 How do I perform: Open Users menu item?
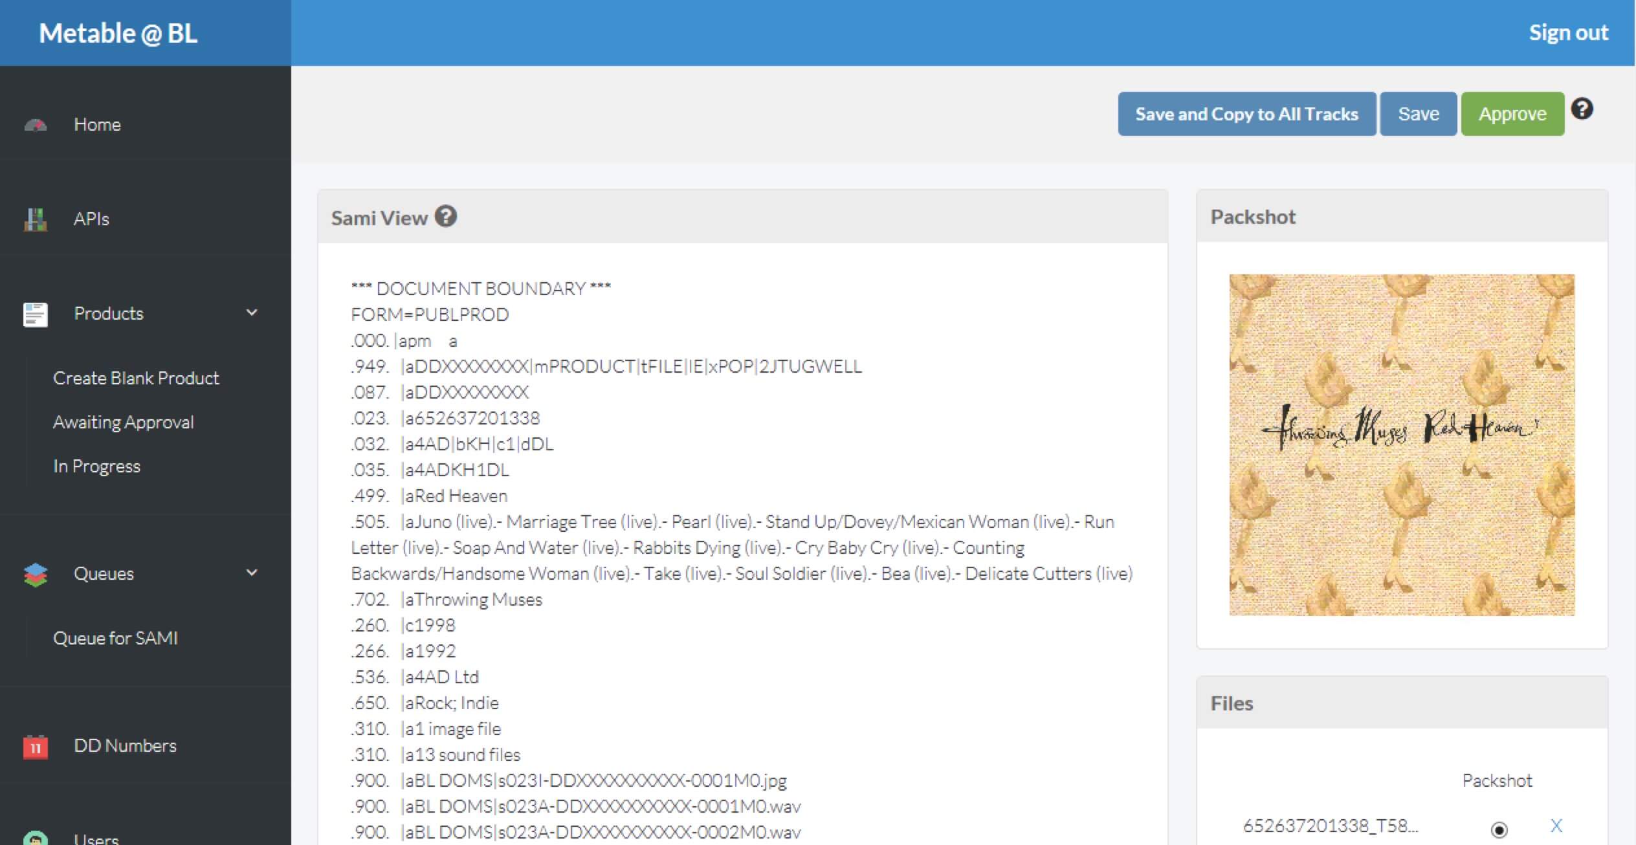click(x=96, y=839)
